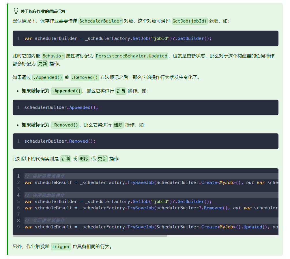Viewport: 290px width, 259px height.
Task: Click the schedulerBuilder.Appended(); code line
Action: click(x=61, y=107)
